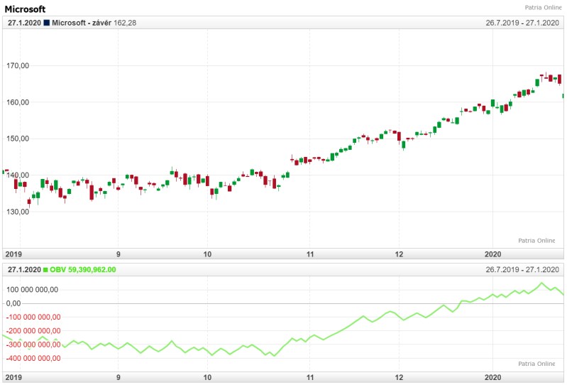Click the last green candlestick at the chart's right edge
The width and height of the screenshot is (567, 385).
pos(564,96)
